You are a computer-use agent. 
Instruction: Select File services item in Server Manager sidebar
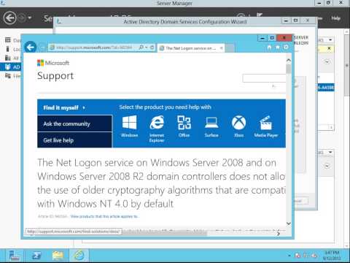click(x=12, y=76)
